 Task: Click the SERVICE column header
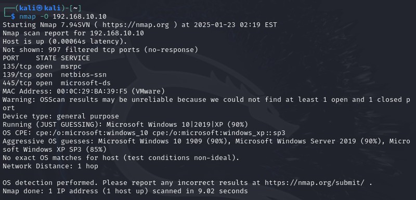pos(75,58)
